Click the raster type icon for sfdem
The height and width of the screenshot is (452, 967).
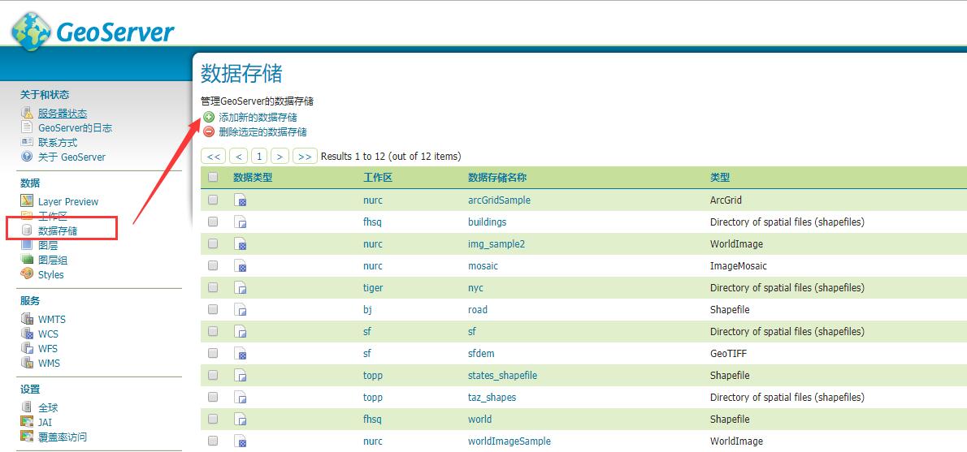241,354
